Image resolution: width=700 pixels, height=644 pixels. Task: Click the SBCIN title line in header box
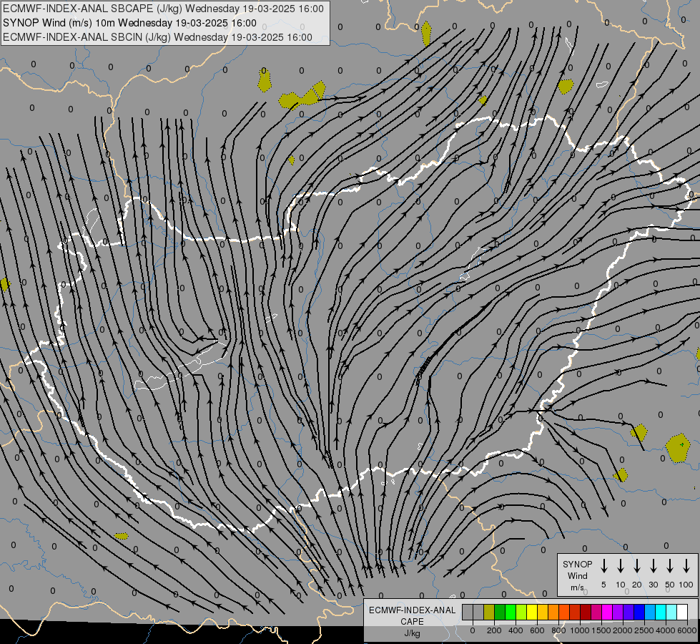click(157, 37)
